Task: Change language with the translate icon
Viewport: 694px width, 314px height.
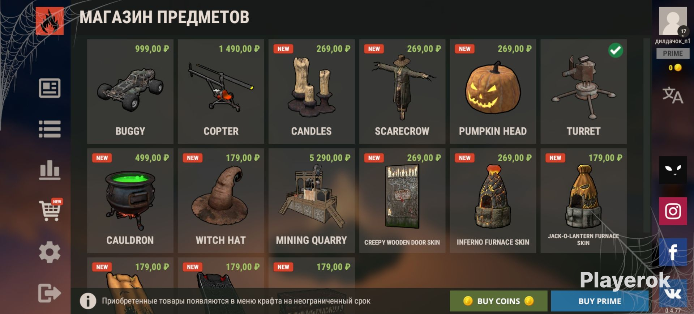Action: point(673,95)
